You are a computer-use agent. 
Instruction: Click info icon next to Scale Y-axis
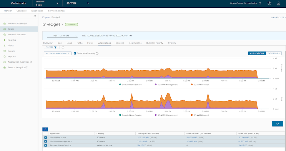coord(97,53)
